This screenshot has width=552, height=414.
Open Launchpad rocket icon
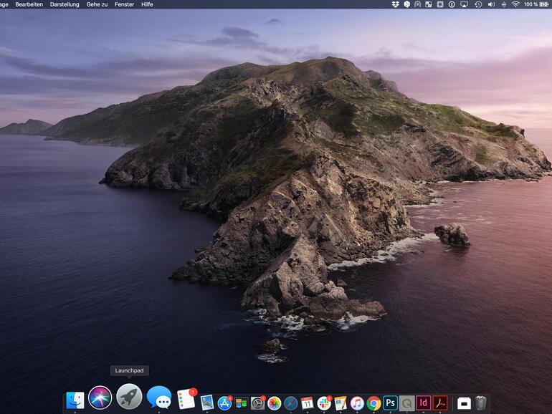130,397
